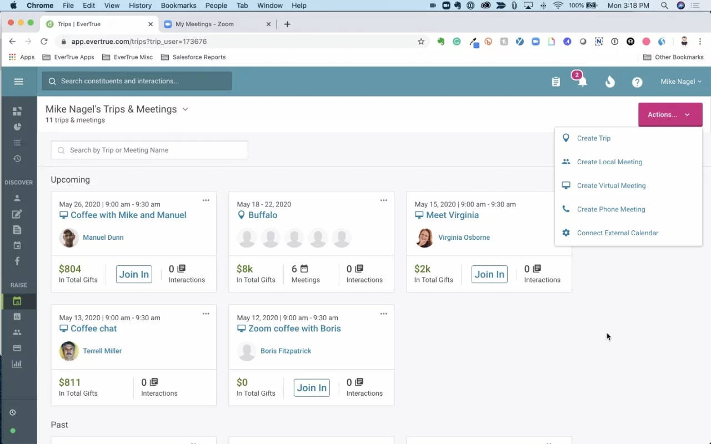
Task: Click the bar chart icon at sidebar bottom
Action: [x=18, y=364]
